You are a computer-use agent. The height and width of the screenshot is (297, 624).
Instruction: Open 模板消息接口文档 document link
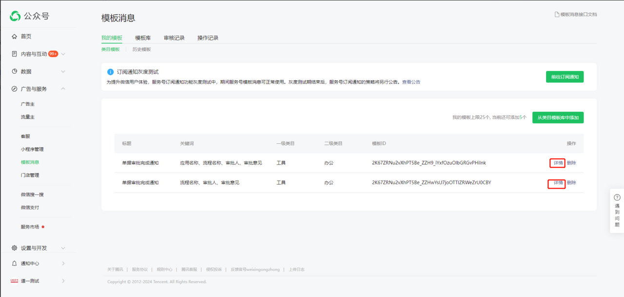576,15
